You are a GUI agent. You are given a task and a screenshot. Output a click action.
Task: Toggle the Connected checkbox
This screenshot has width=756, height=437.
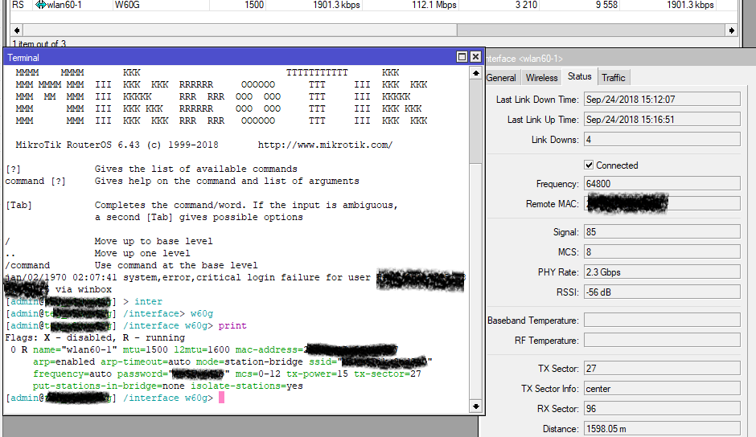click(589, 165)
